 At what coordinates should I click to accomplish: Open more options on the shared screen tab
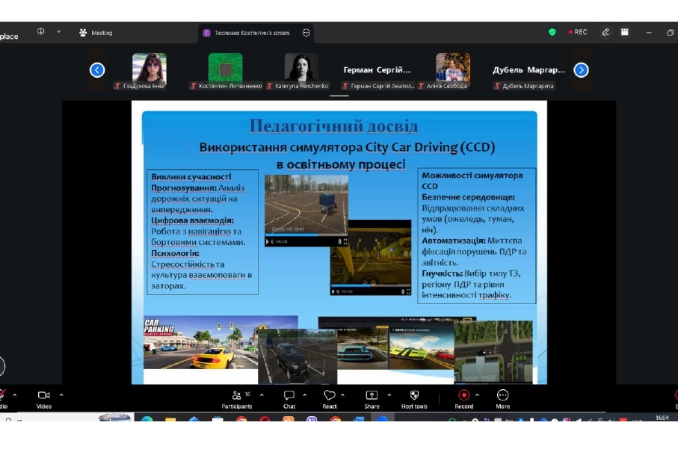point(306,33)
